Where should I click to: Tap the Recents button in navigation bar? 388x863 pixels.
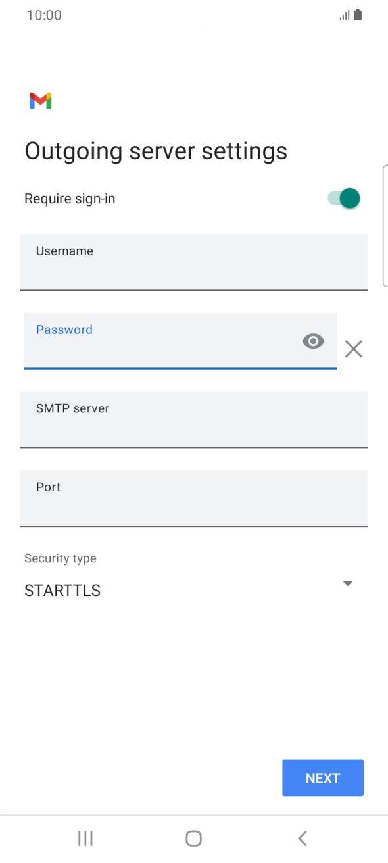point(85,838)
